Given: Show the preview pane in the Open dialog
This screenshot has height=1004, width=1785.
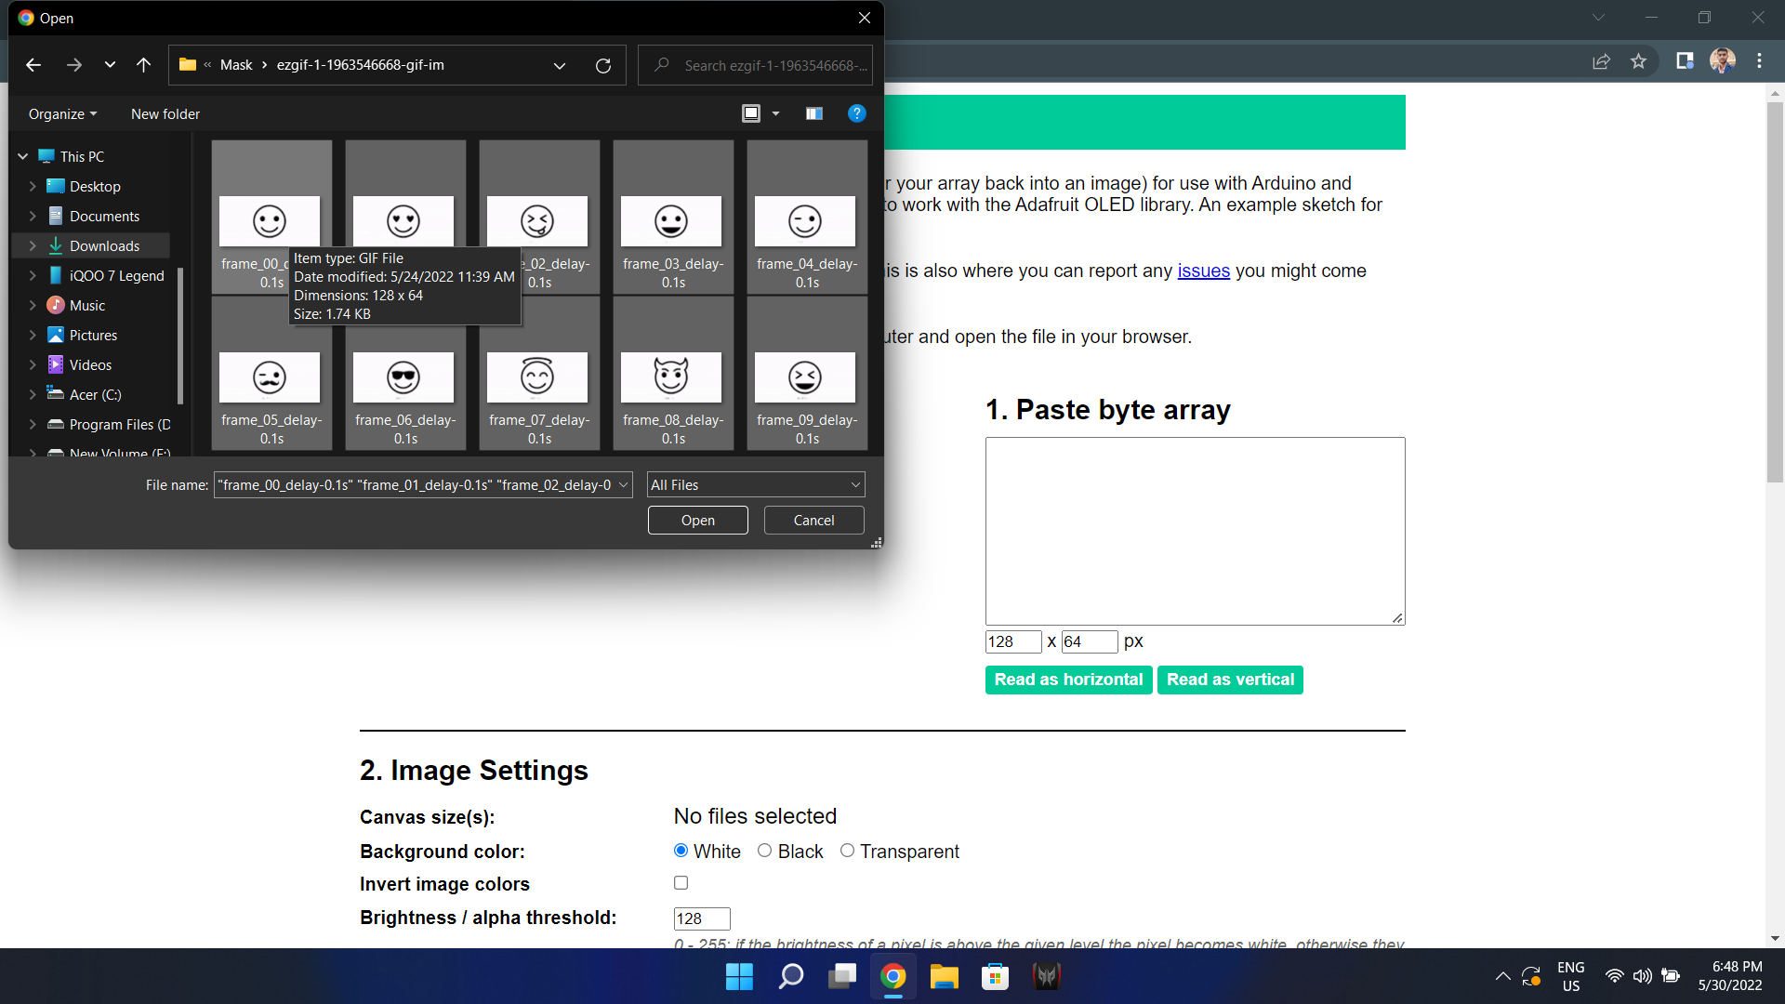Looking at the screenshot, I should tap(814, 113).
